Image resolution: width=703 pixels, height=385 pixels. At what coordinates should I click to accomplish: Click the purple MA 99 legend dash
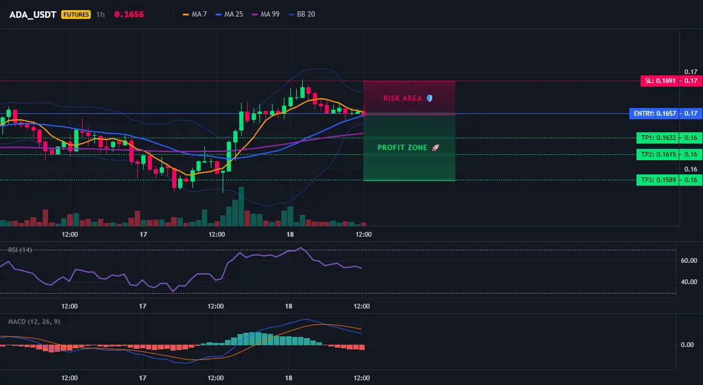coord(255,14)
